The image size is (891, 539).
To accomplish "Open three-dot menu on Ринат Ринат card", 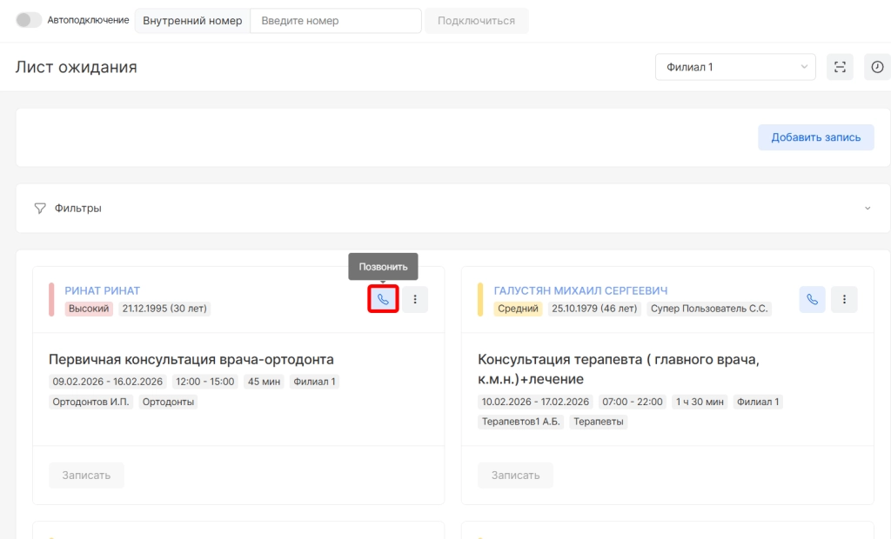I will point(415,299).
